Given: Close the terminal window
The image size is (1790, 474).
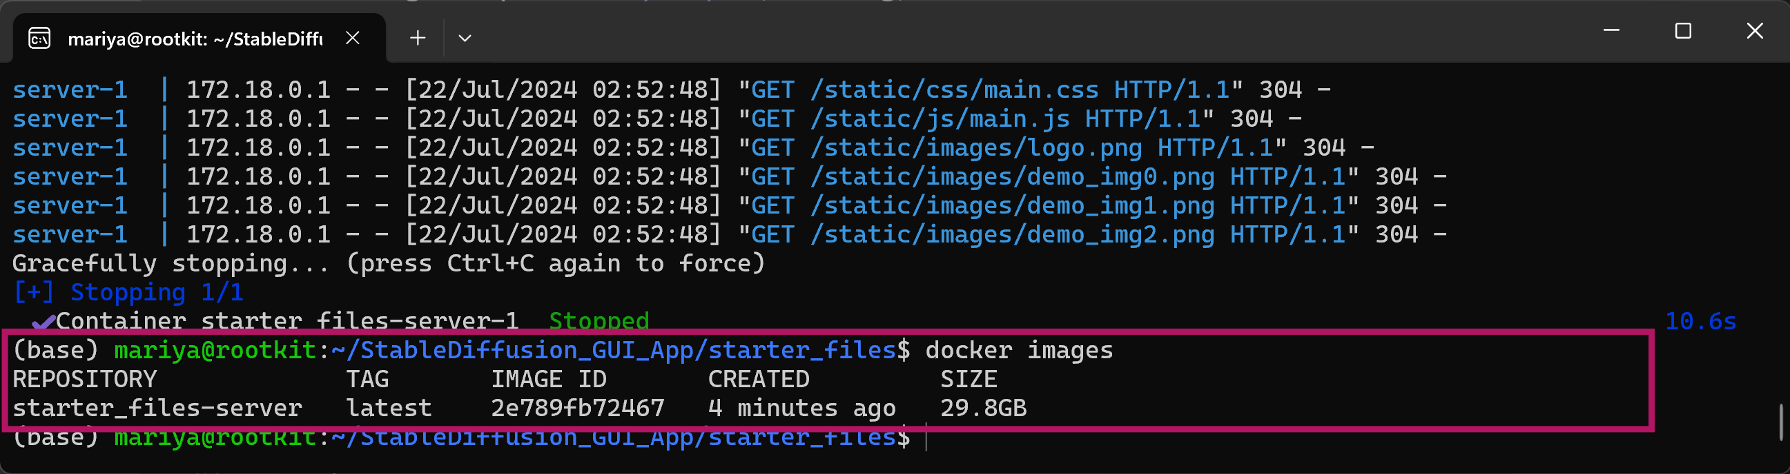Looking at the screenshot, I should pos(1755,30).
